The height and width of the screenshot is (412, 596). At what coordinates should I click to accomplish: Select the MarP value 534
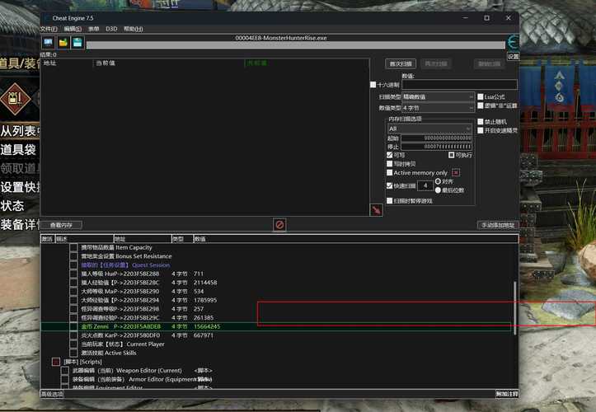click(x=199, y=291)
